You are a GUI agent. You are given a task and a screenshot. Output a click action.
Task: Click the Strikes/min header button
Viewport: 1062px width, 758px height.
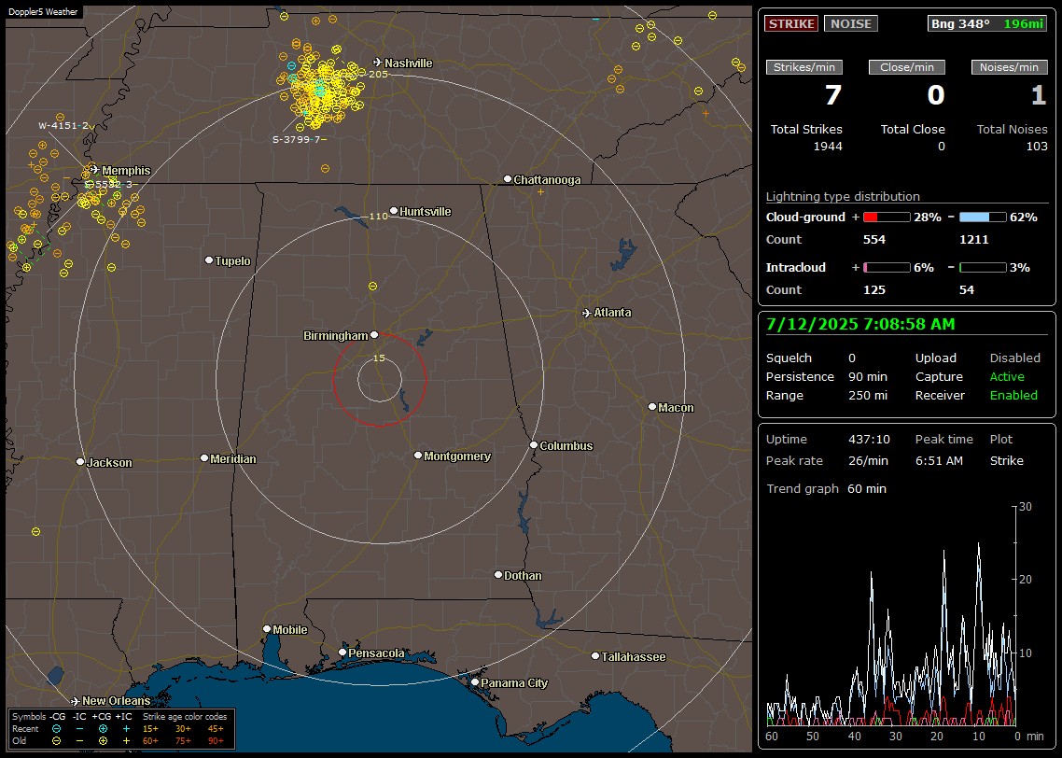click(x=803, y=67)
